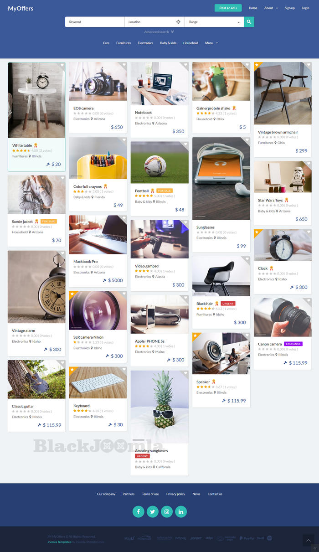Open the Instagram social icon
319x552 pixels.
tap(167, 511)
